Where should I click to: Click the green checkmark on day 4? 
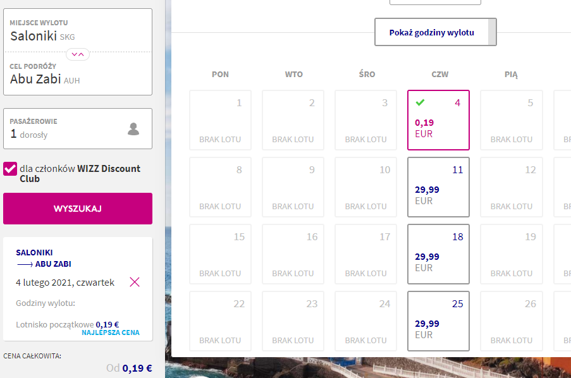pyautogui.click(x=420, y=102)
